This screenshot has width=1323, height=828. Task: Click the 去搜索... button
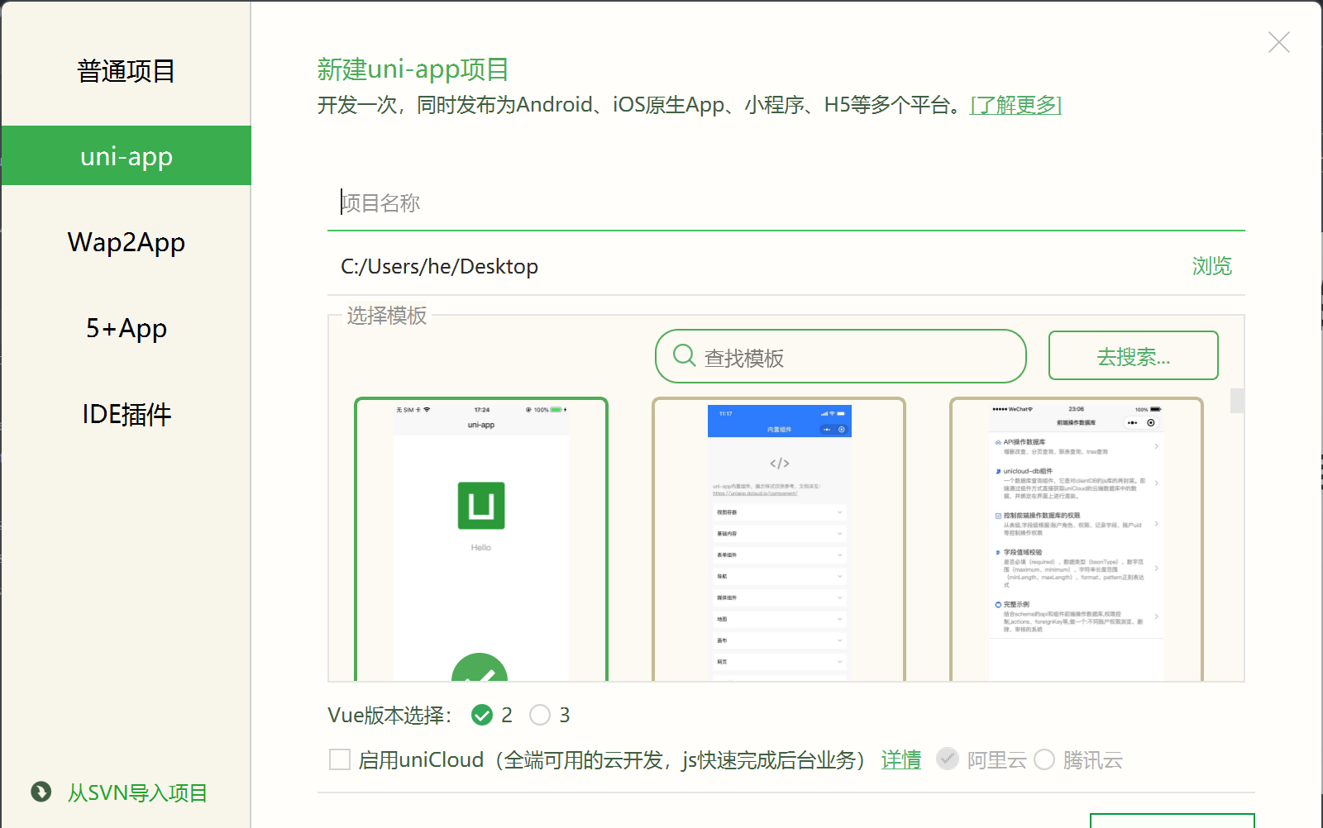1133,355
